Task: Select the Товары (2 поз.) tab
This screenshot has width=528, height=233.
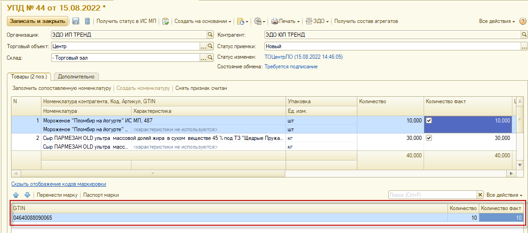Action: click(x=29, y=77)
